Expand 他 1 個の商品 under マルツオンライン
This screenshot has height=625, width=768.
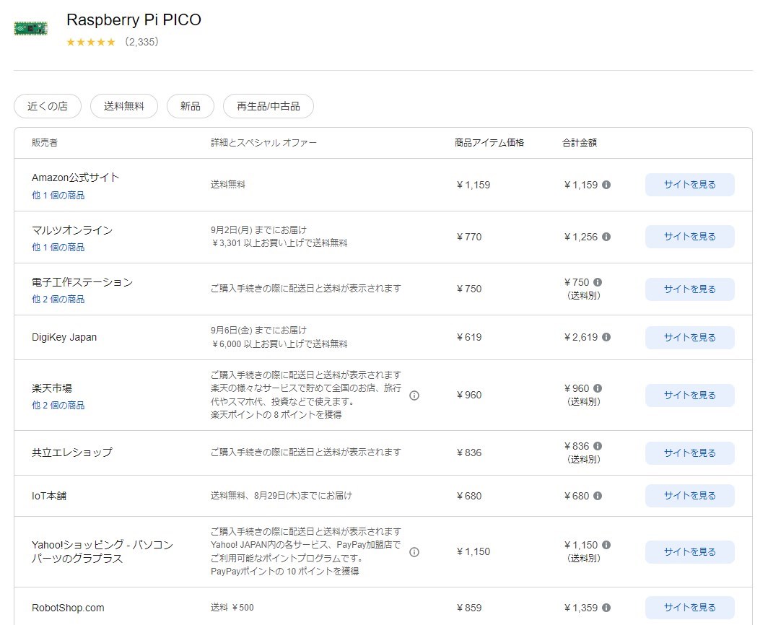pos(58,247)
